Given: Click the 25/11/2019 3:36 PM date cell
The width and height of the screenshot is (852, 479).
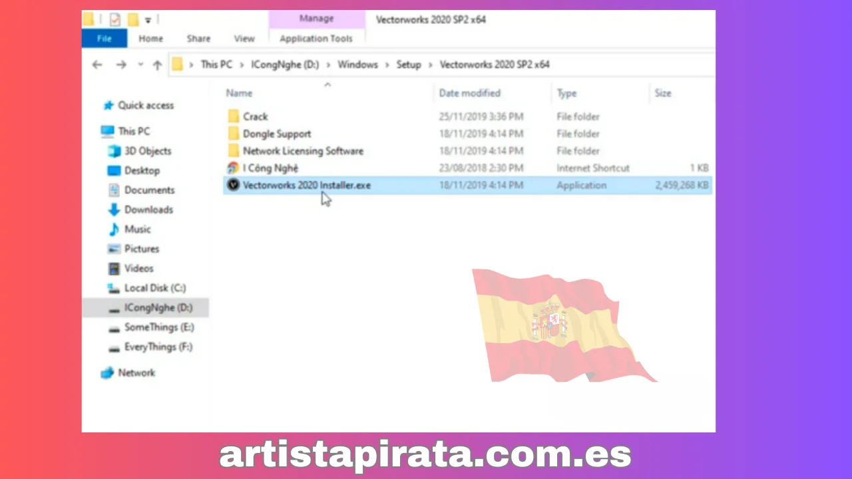Looking at the screenshot, I should pos(481,116).
